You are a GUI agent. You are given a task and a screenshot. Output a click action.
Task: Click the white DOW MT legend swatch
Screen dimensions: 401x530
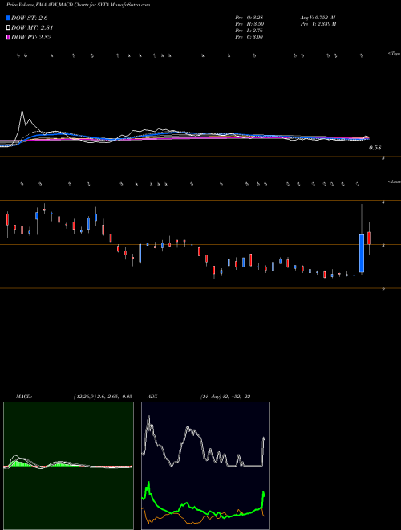pos(8,27)
